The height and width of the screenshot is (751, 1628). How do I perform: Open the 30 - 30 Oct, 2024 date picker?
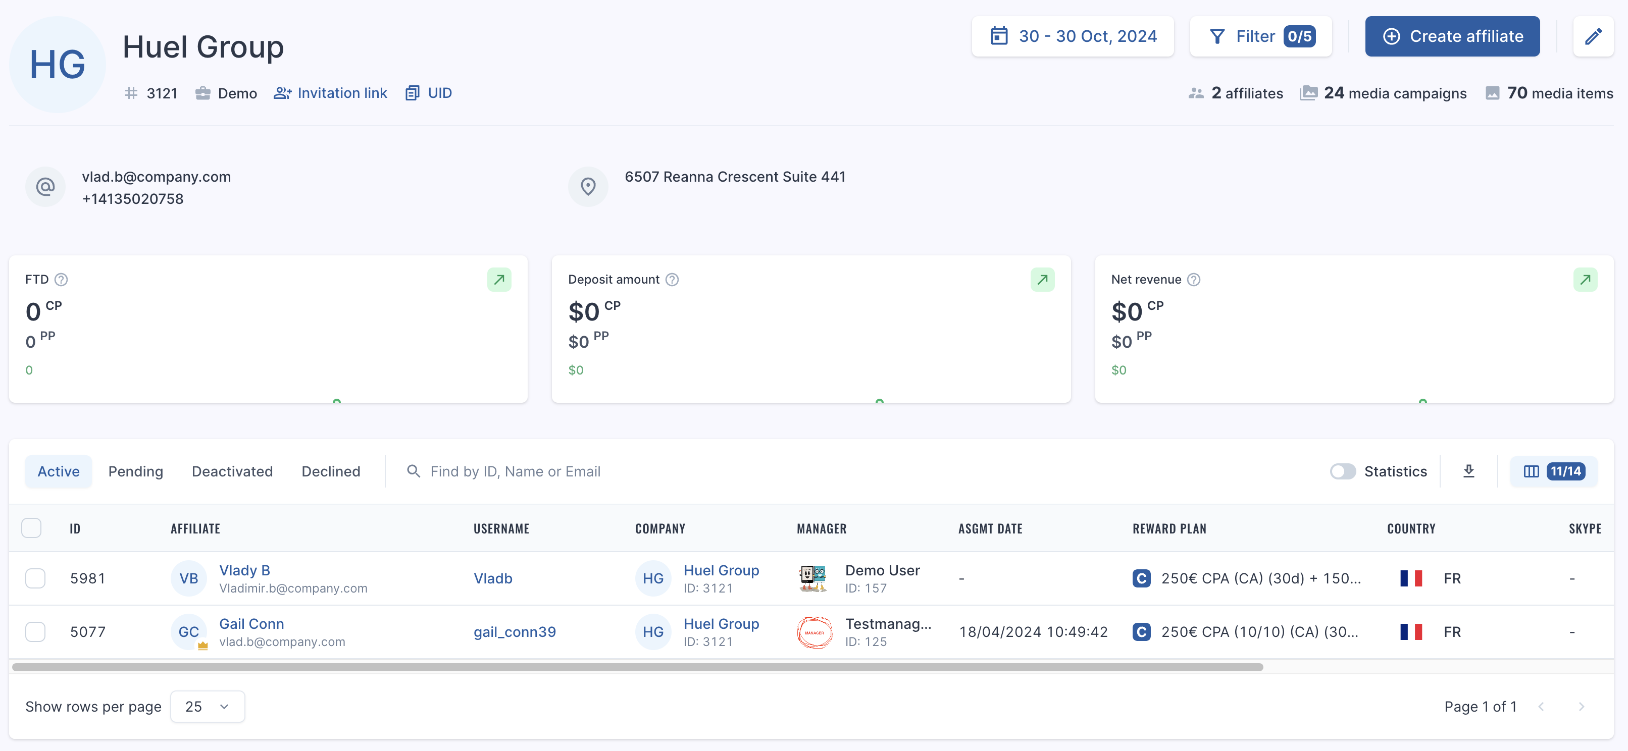pyautogui.click(x=1073, y=37)
